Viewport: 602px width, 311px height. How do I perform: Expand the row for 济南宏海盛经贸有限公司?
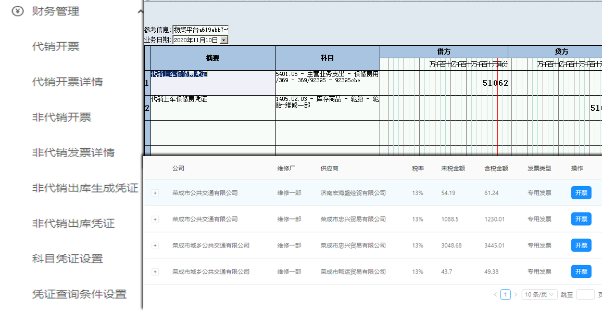coord(155,193)
